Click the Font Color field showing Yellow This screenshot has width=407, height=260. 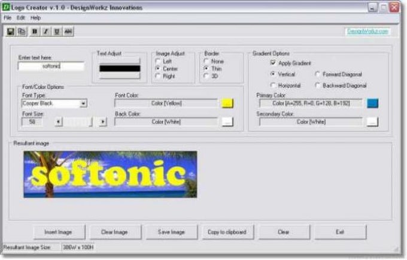click(x=166, y=104)
